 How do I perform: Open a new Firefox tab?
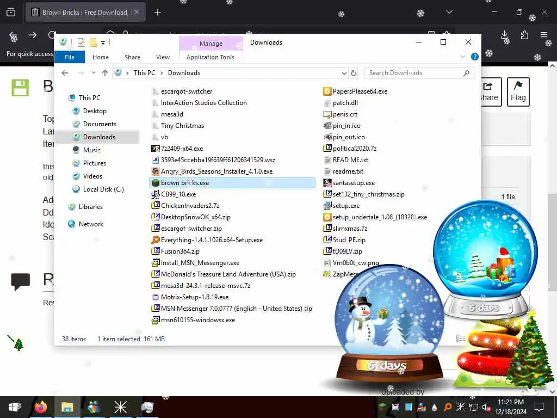click(157, 13)
